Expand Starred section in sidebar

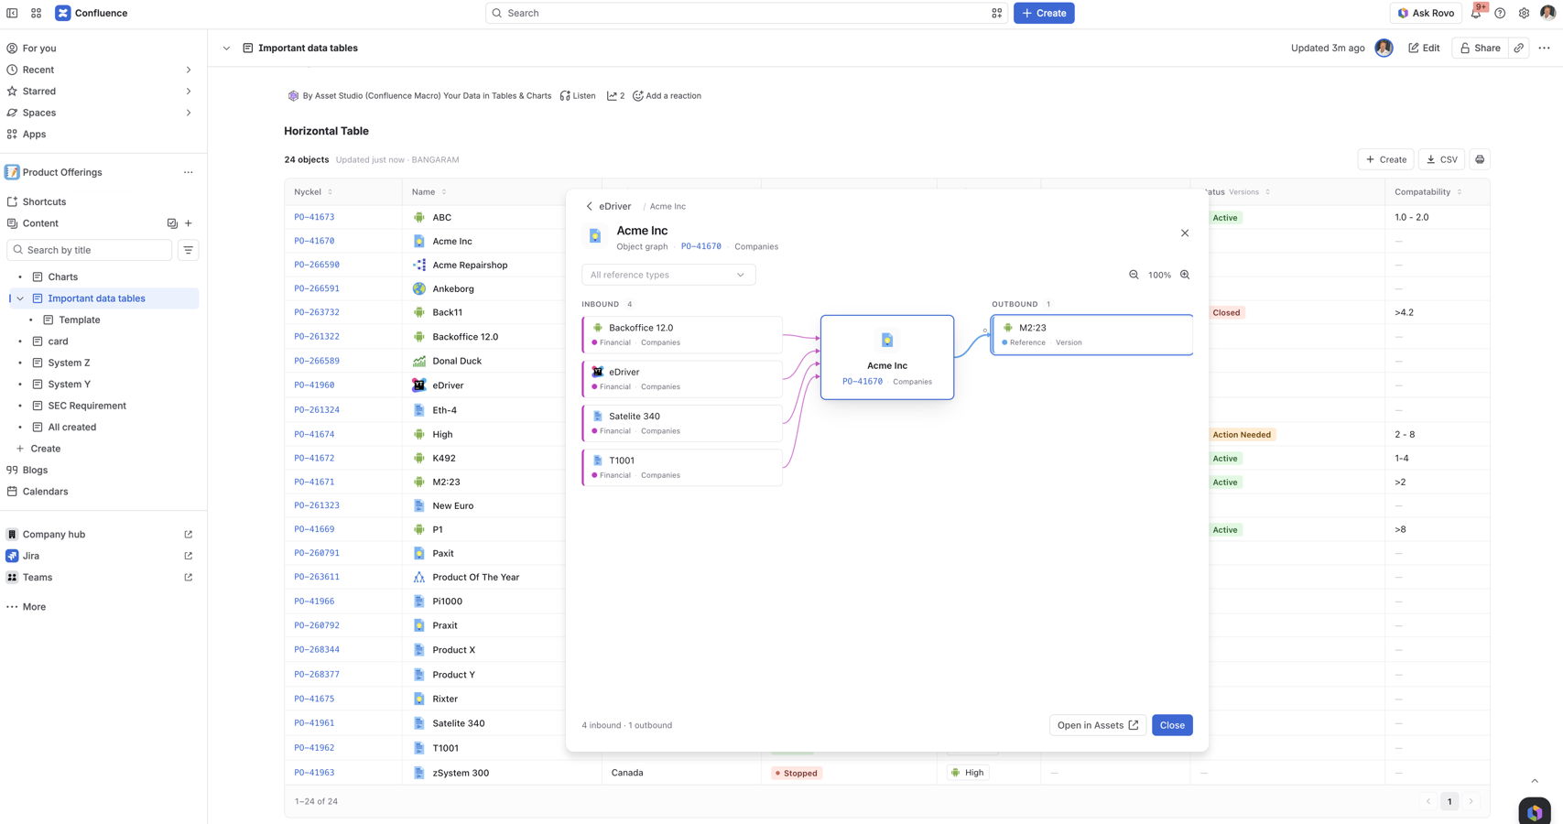(189, 92)
